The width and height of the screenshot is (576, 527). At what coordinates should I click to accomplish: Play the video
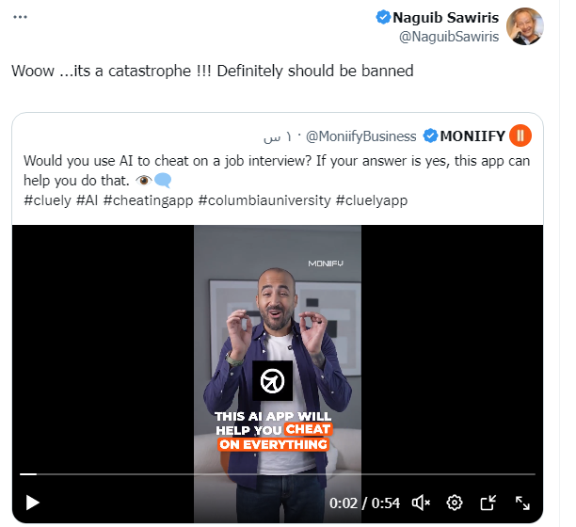32,503
